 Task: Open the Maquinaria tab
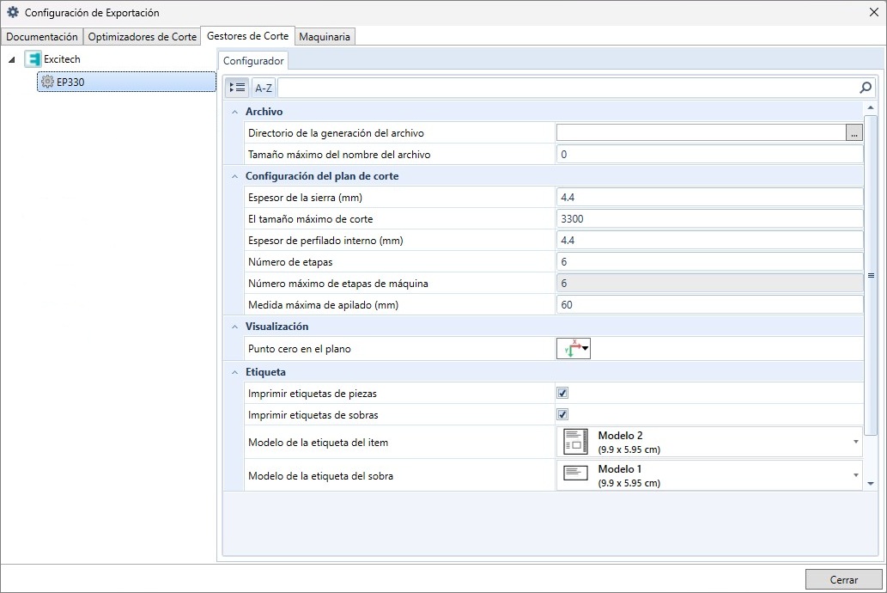click(325, 36)
